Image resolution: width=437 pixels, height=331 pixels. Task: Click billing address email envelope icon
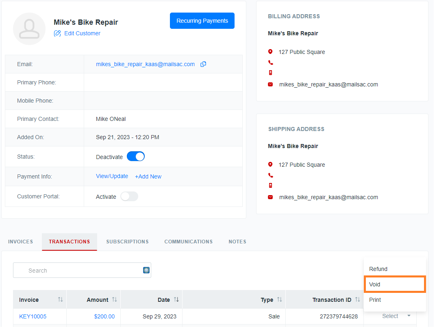coord(270,84)
